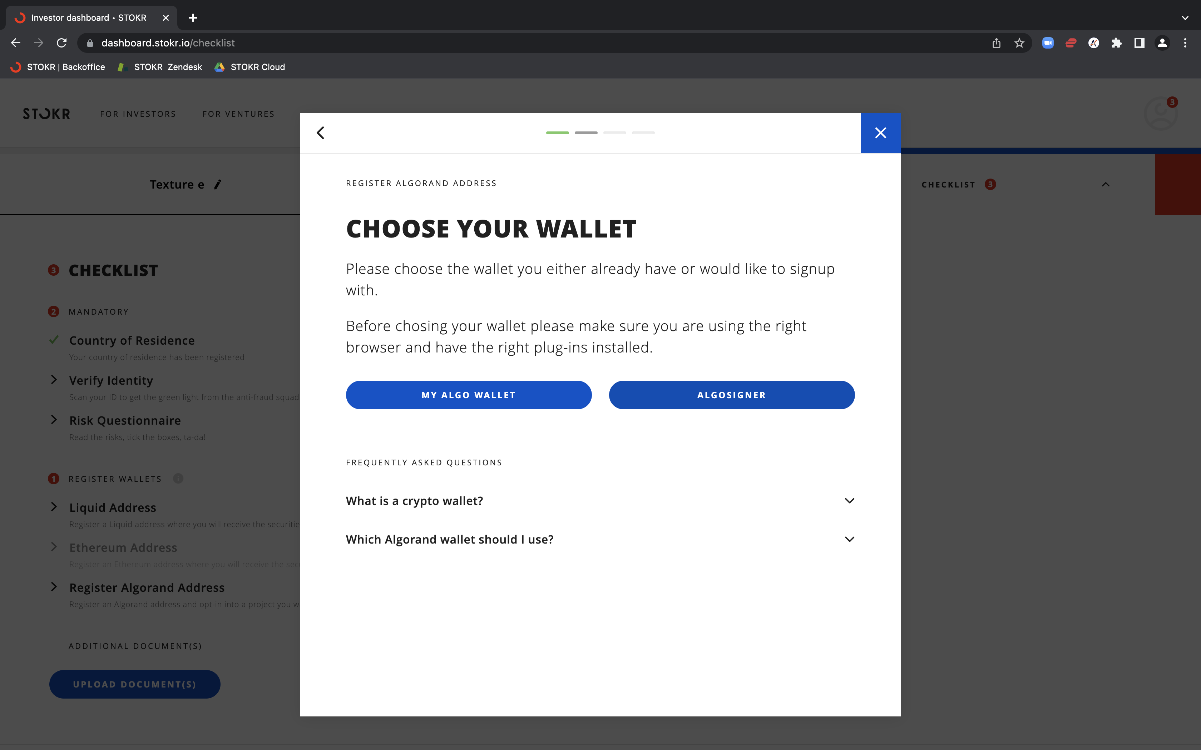This screenshot has width=1201, height=750.
Task: Expand "Which Algorand wallet should I use?"
Action: click(600, 539)
